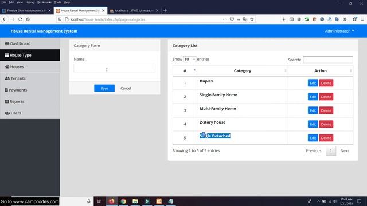Go to Previous page of entries

[x=314, y=151]
